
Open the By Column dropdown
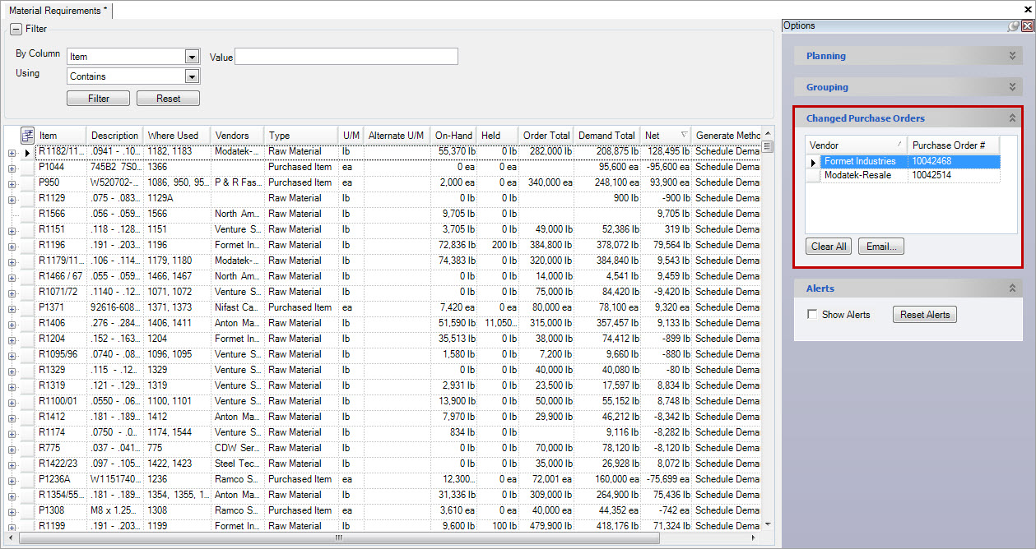(x=193, y=57)
